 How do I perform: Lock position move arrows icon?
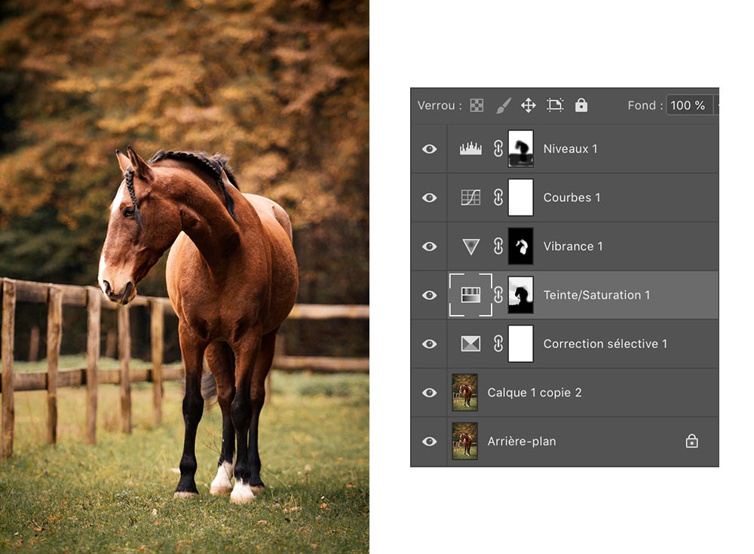click(529, 106)
